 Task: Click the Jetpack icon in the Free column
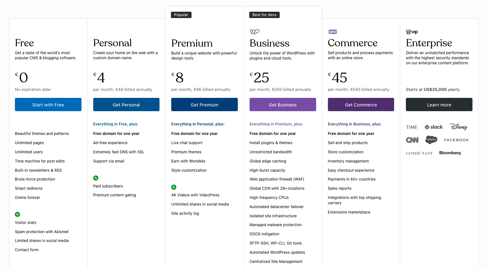[x=17, y=214]
